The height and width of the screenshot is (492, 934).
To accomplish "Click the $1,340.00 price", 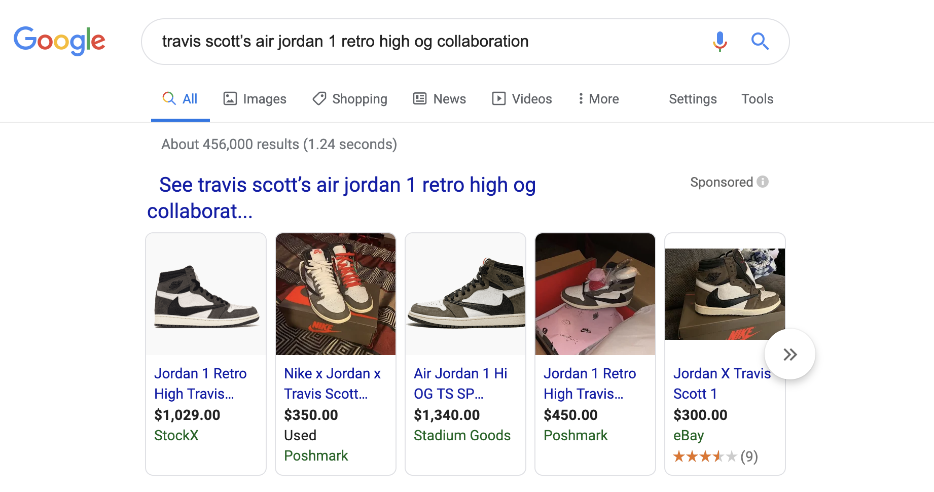I will coord(447,415).
